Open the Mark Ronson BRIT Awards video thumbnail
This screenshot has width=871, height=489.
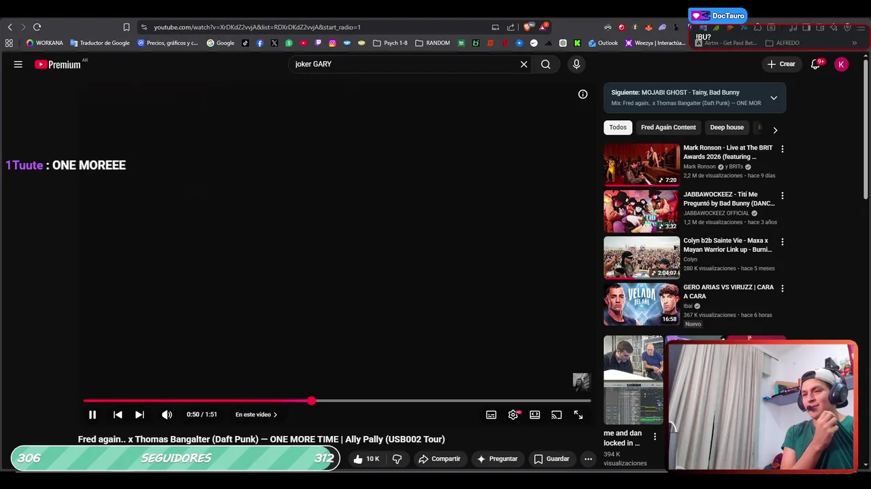pos(642,164)
